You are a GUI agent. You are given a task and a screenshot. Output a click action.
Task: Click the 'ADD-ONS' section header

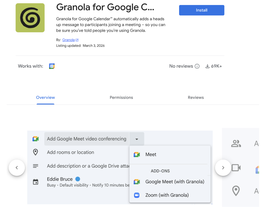click(x=160, y=171)
